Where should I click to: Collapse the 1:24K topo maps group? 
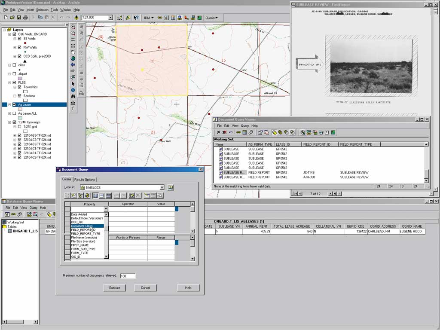(9, 122)
